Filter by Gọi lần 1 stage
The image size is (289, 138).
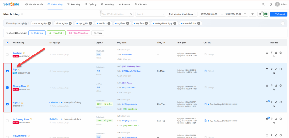tap(104, 23)
